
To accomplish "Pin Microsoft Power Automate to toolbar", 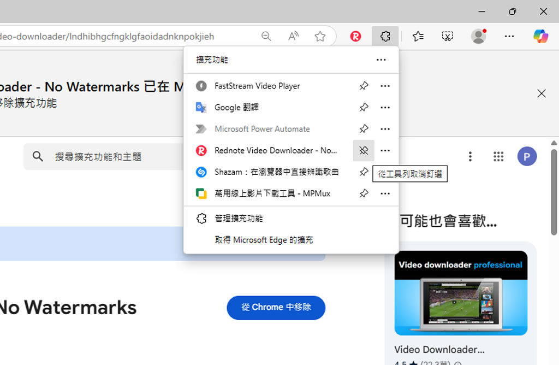I will click(x=364, y=129).
